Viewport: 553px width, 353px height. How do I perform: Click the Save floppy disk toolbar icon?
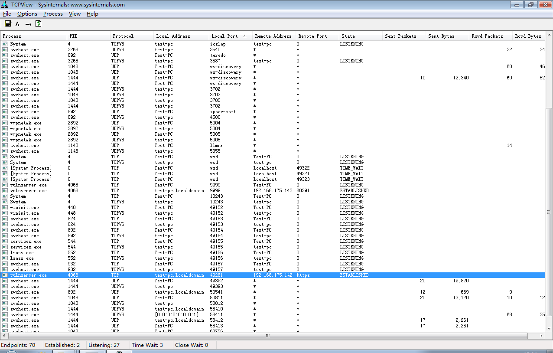[7, 24]
